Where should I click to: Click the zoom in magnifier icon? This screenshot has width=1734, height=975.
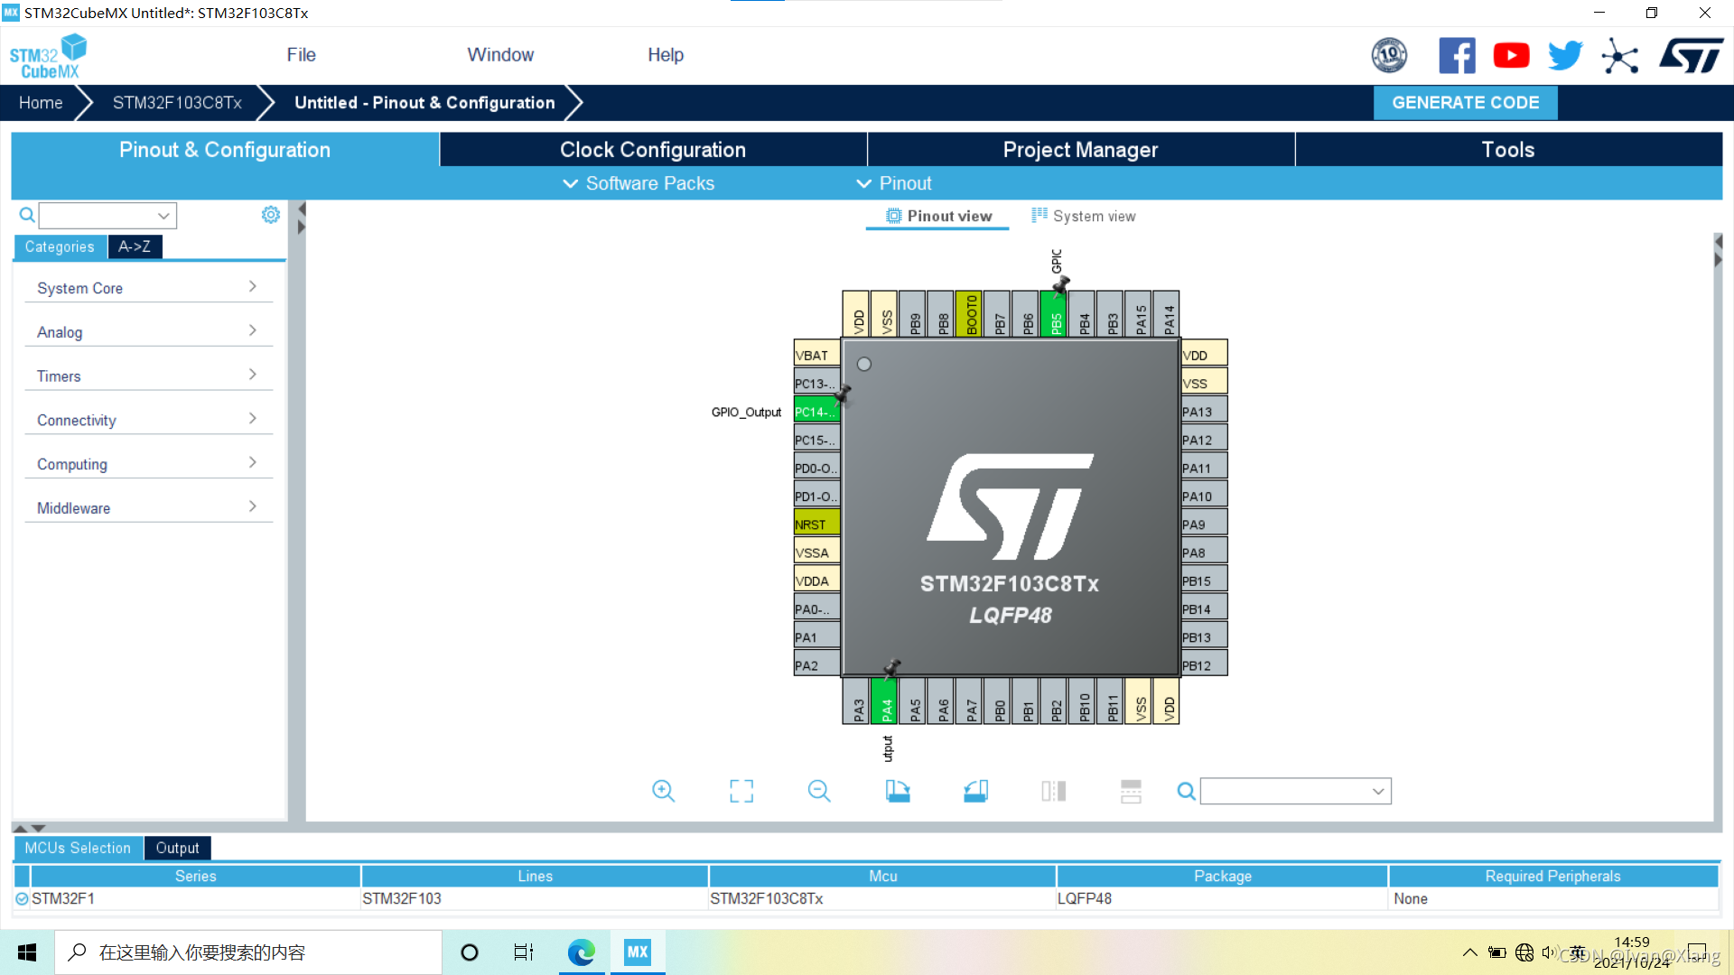tap(664, 792)
